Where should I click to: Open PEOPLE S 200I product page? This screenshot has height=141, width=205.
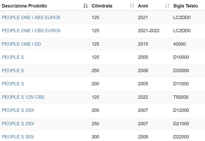(18, 110)
